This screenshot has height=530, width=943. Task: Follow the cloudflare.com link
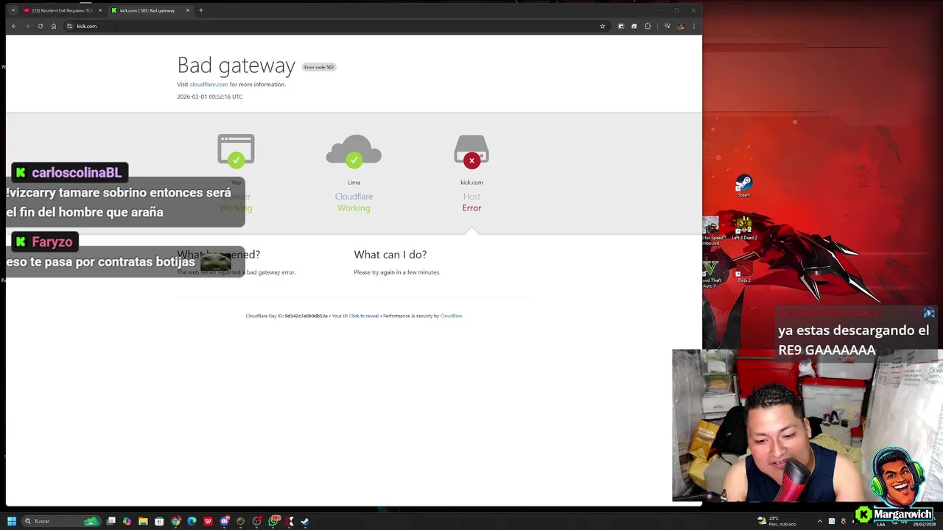208,85
